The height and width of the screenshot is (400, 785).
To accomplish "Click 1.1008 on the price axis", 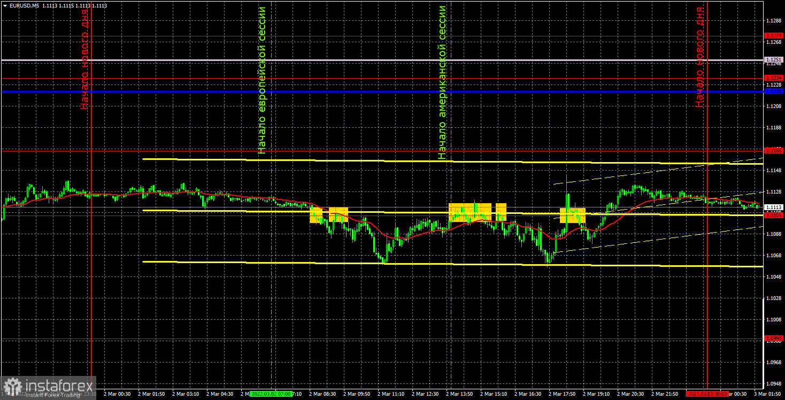I will (774, 319).
